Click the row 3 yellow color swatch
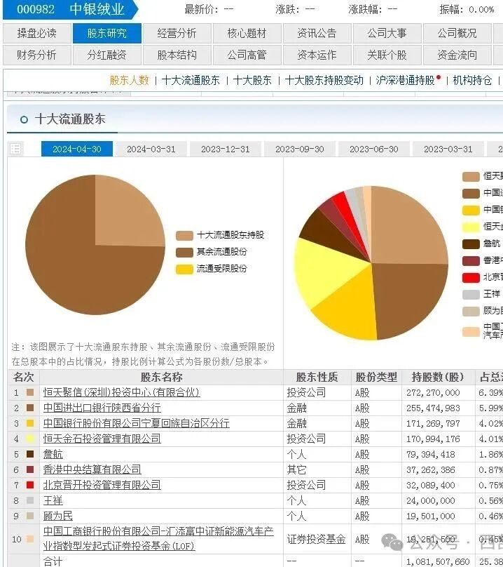This screenshot has width=503, height=567. click(30, 423)
